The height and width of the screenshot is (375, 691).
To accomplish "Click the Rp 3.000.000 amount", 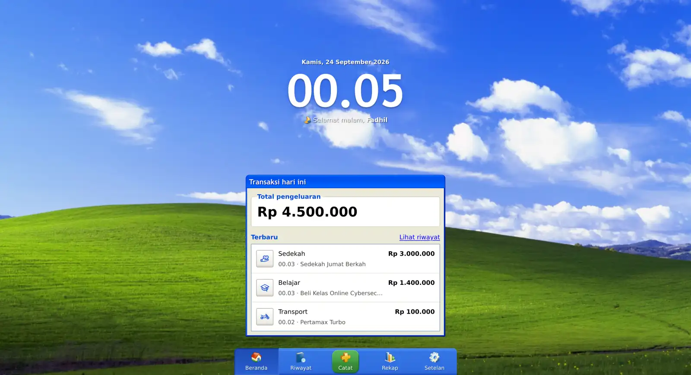I will pyautogui.click(x=411, y=254).
